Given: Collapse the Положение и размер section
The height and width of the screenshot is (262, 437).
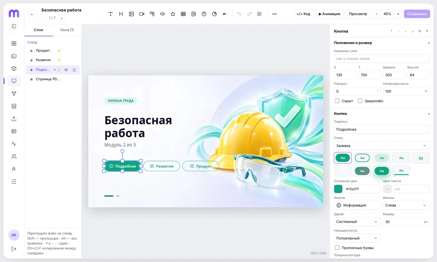Looking at the screenshot, I should pos(429,43).
